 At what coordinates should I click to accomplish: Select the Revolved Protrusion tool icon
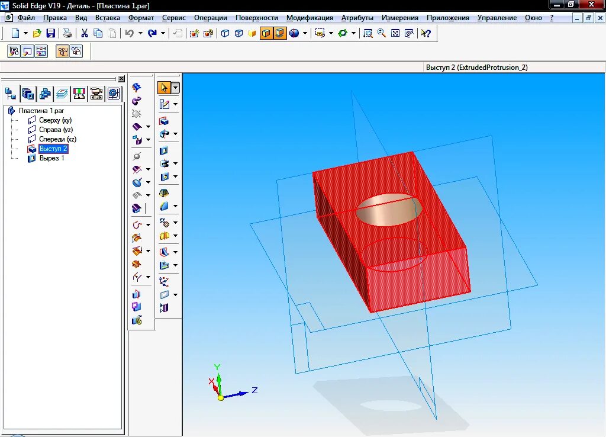(165, 134)
